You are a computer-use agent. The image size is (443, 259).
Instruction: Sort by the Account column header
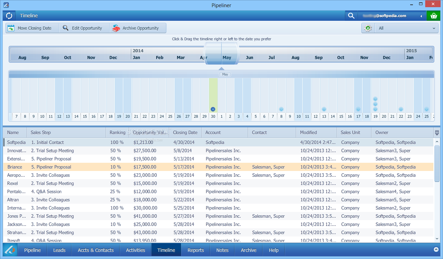click(225, 132)
